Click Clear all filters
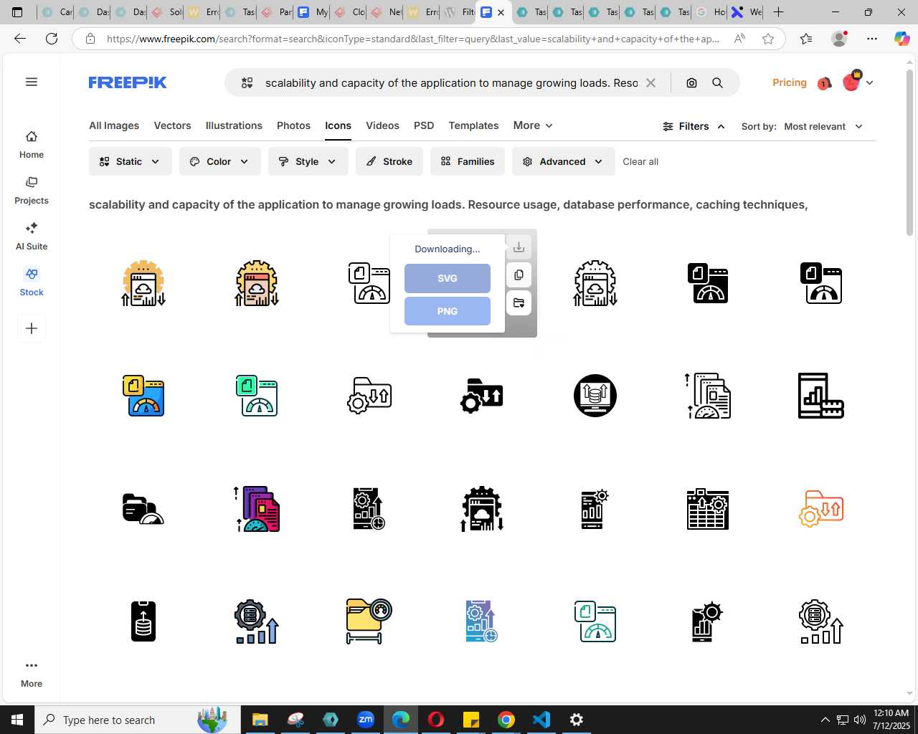This screenshot has height=734, width=918. [640, 161]
